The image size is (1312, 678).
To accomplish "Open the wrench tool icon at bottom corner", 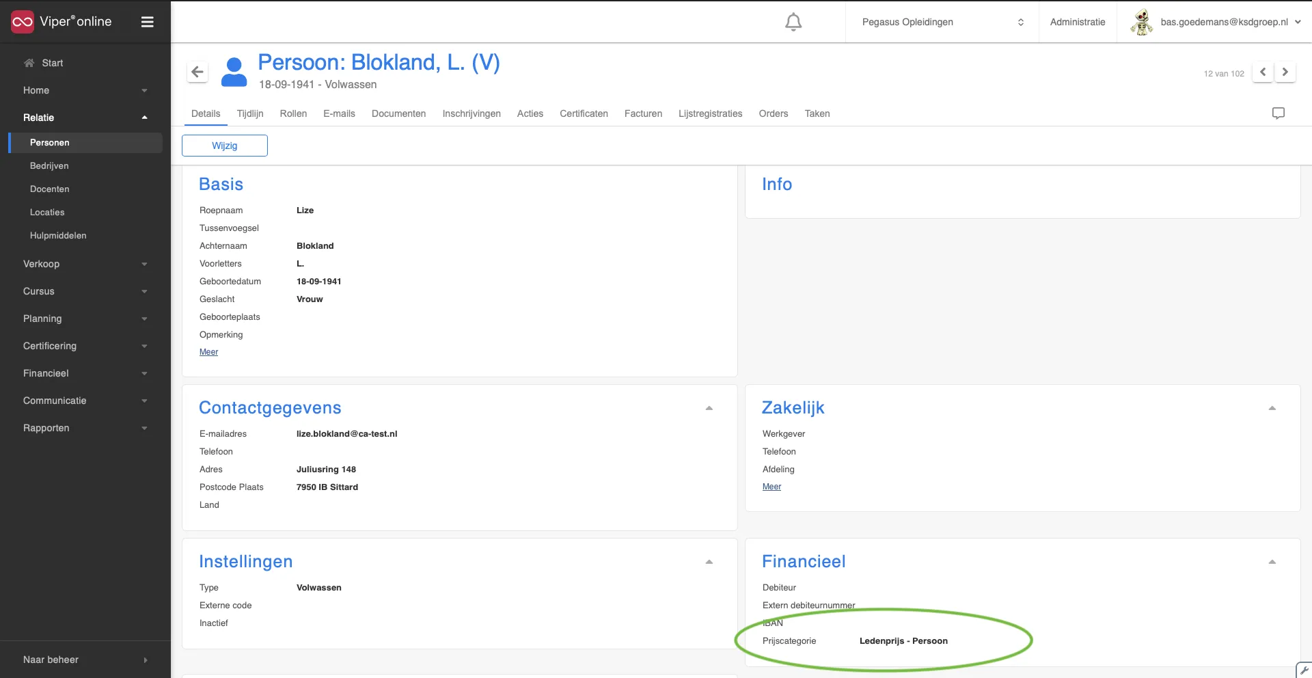I will (x=1304, y=670).
